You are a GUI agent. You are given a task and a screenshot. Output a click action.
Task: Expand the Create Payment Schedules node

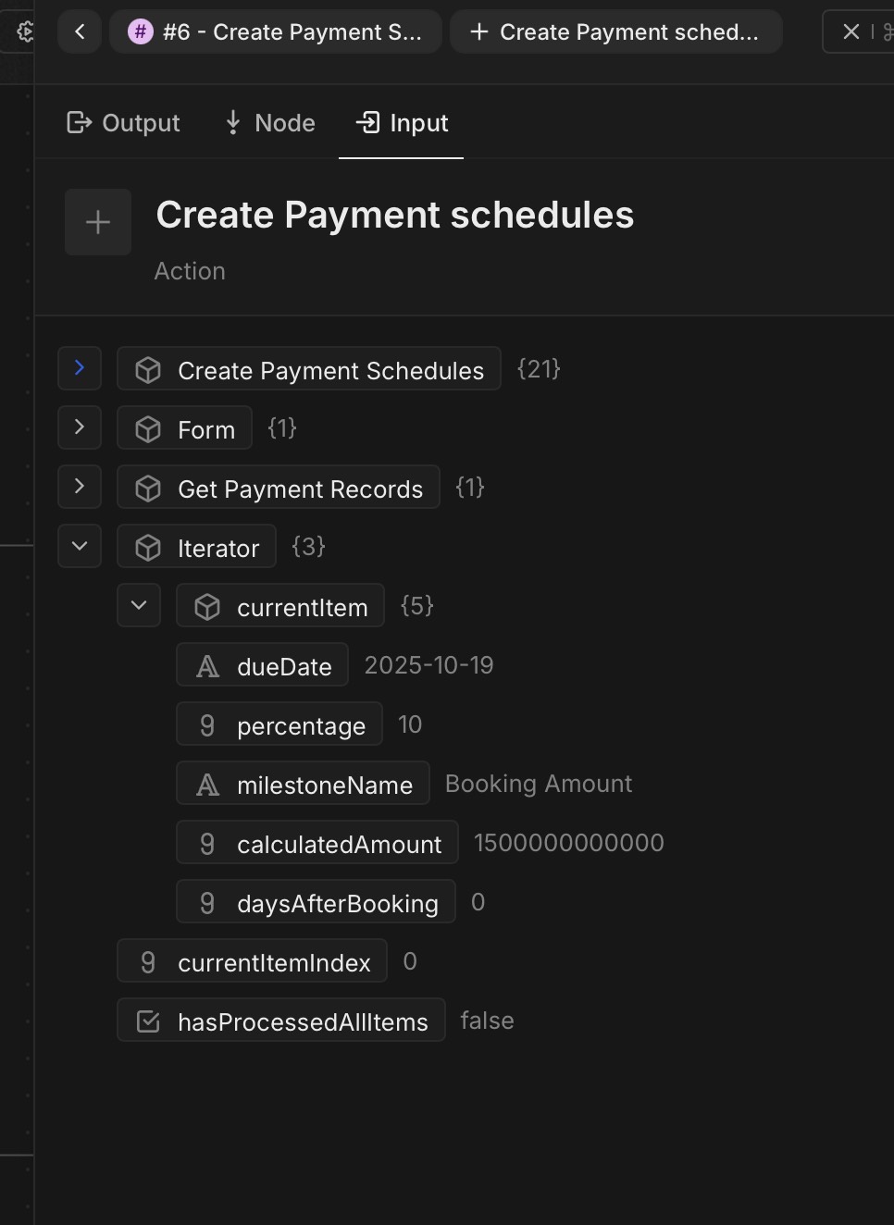point(80,368)
